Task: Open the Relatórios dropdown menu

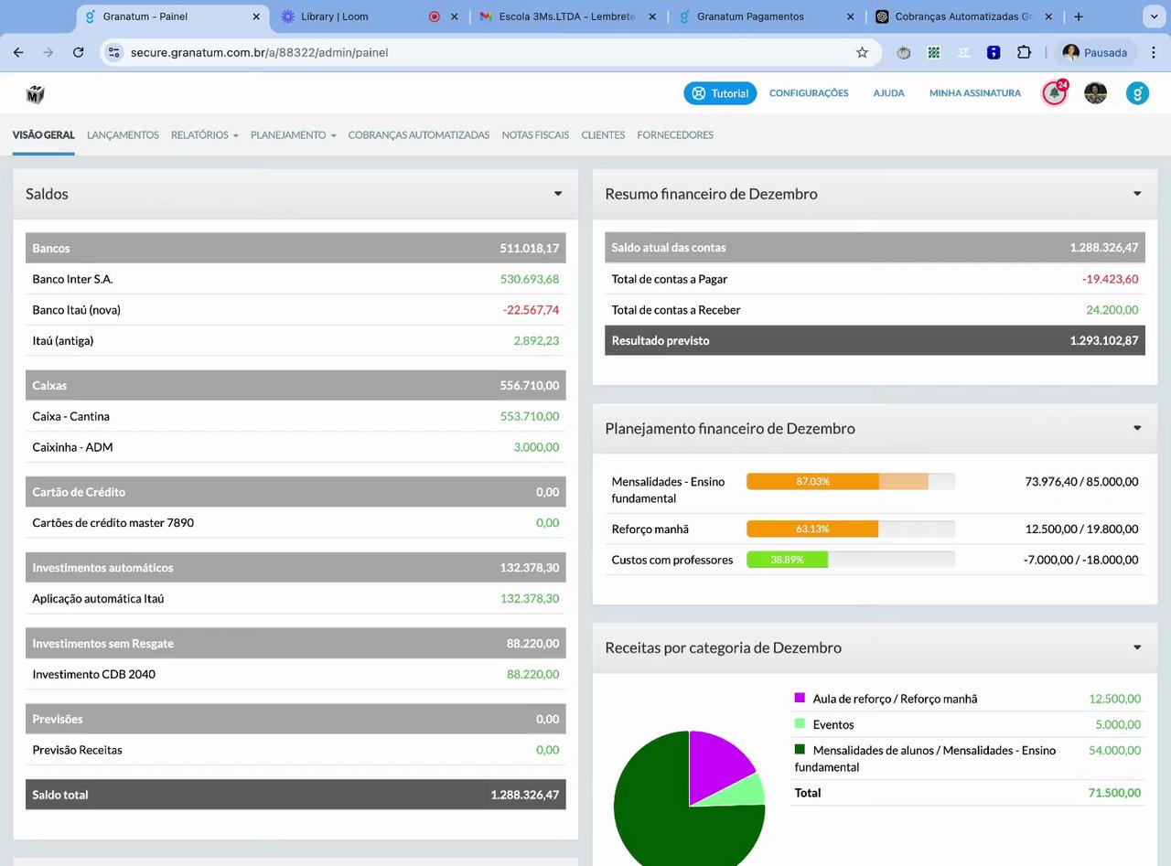Action: (x=204, y=135)
